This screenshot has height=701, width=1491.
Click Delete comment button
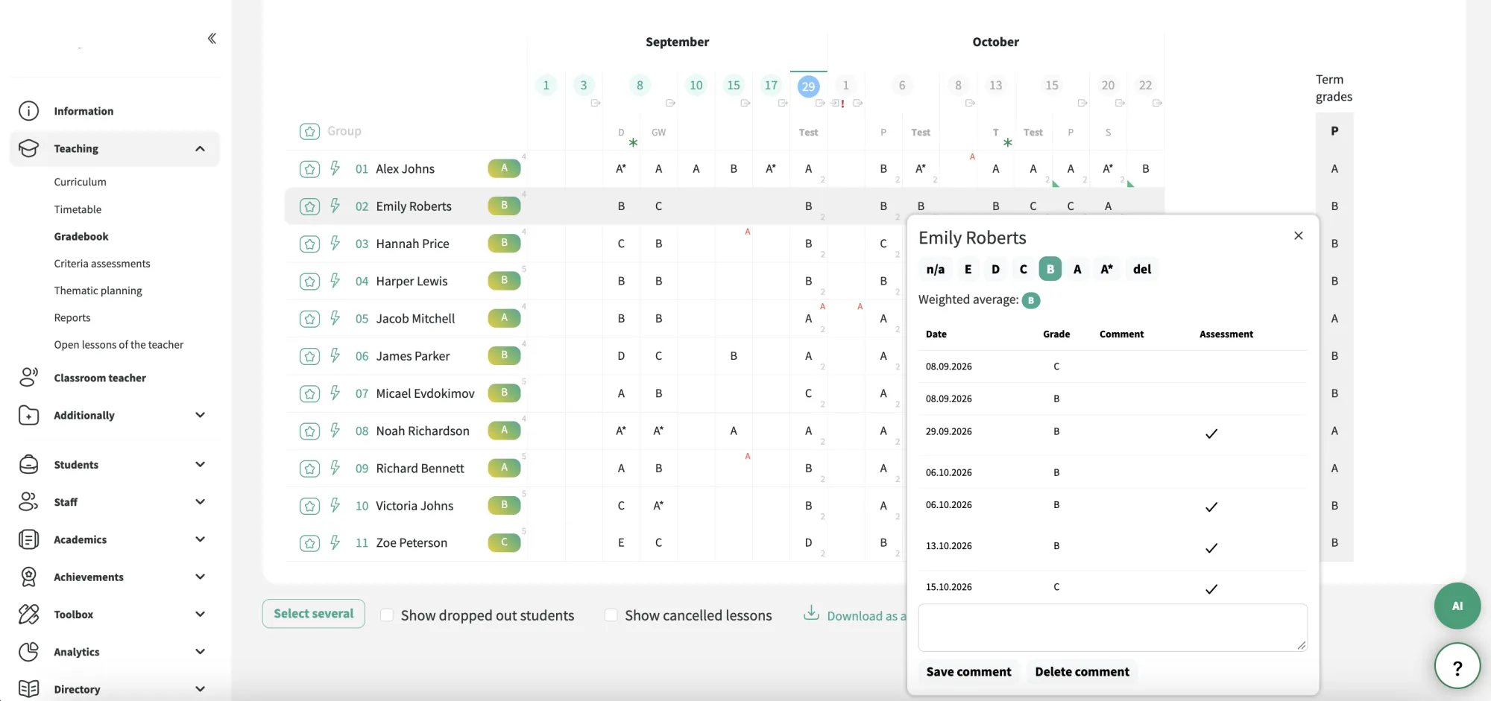pos(1082,671)
